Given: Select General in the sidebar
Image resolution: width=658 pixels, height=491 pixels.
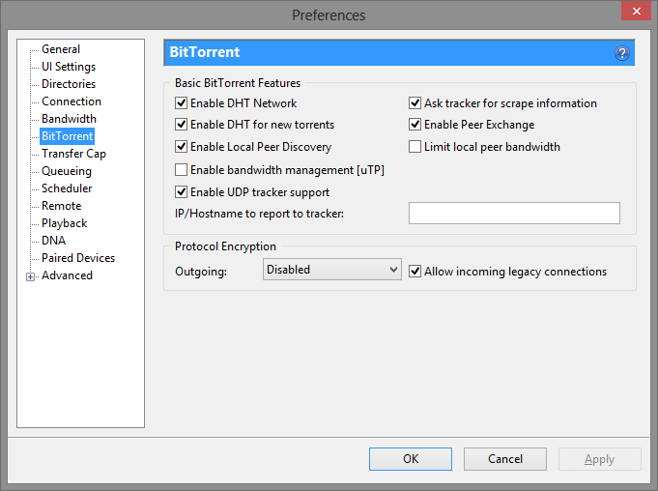Looking at the screenshot, I should click(61, 49).
